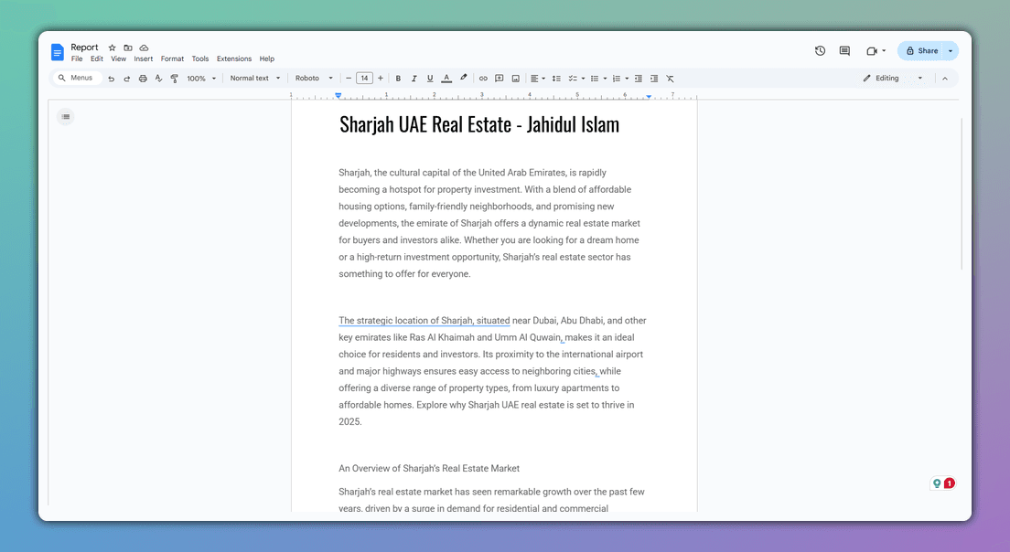This screenshot has height=552, width=1010.
Task: Start a video call with Meet
Action: pos(872,50)
